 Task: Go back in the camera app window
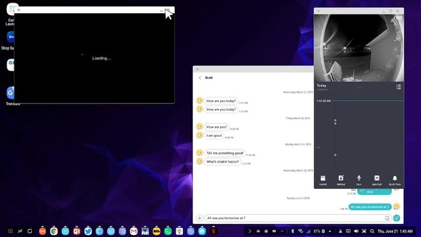[x=318, y=11]
